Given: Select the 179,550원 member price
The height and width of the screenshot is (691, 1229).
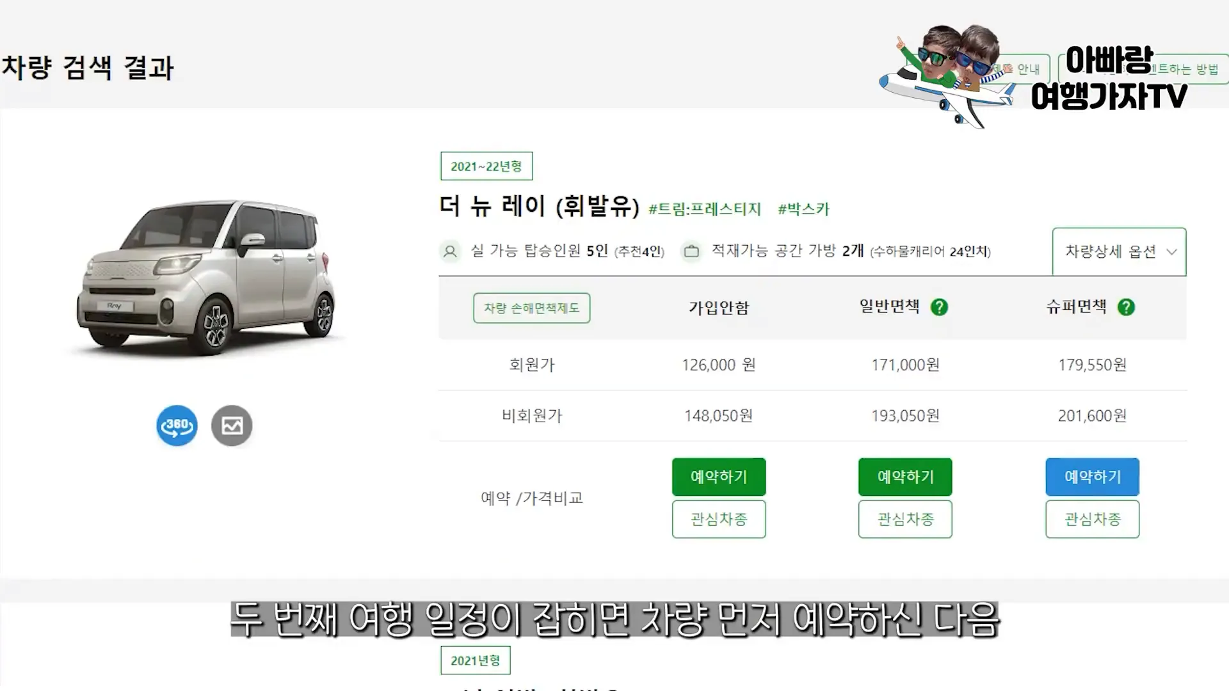Looking at the screenshot, I should (1093, 365).
